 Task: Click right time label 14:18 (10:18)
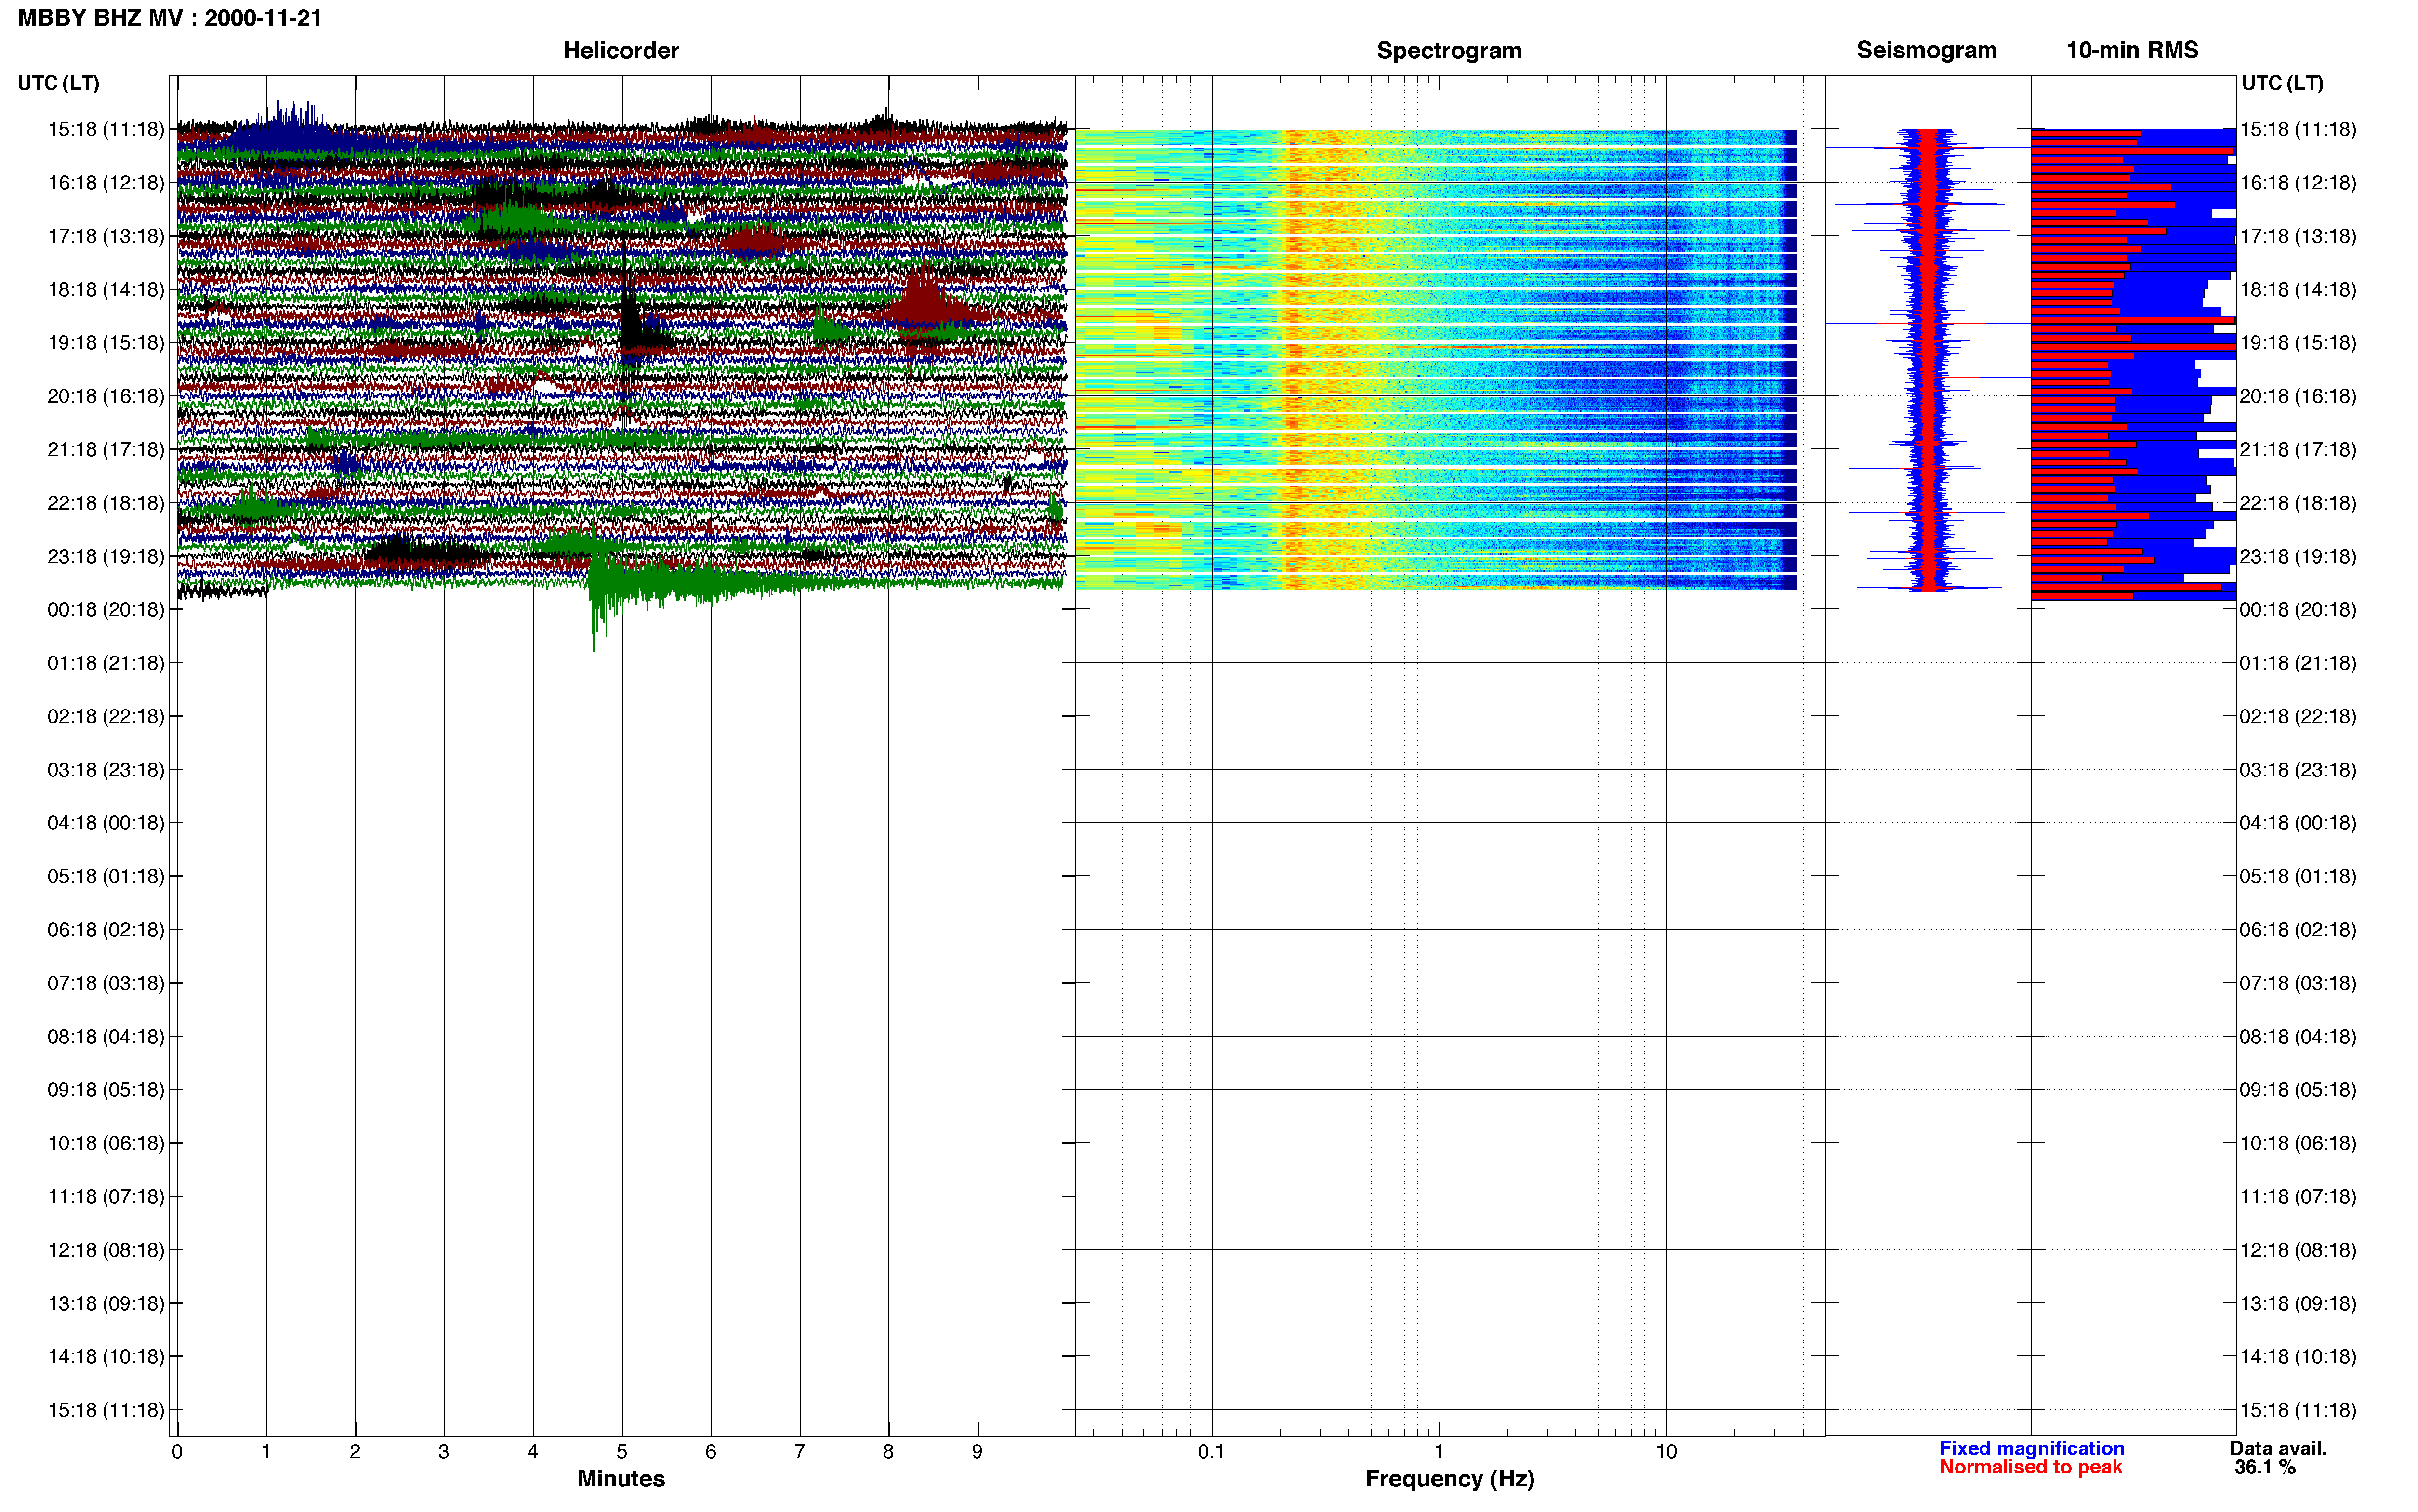pyautogui.click(x=2298, y=1356)
